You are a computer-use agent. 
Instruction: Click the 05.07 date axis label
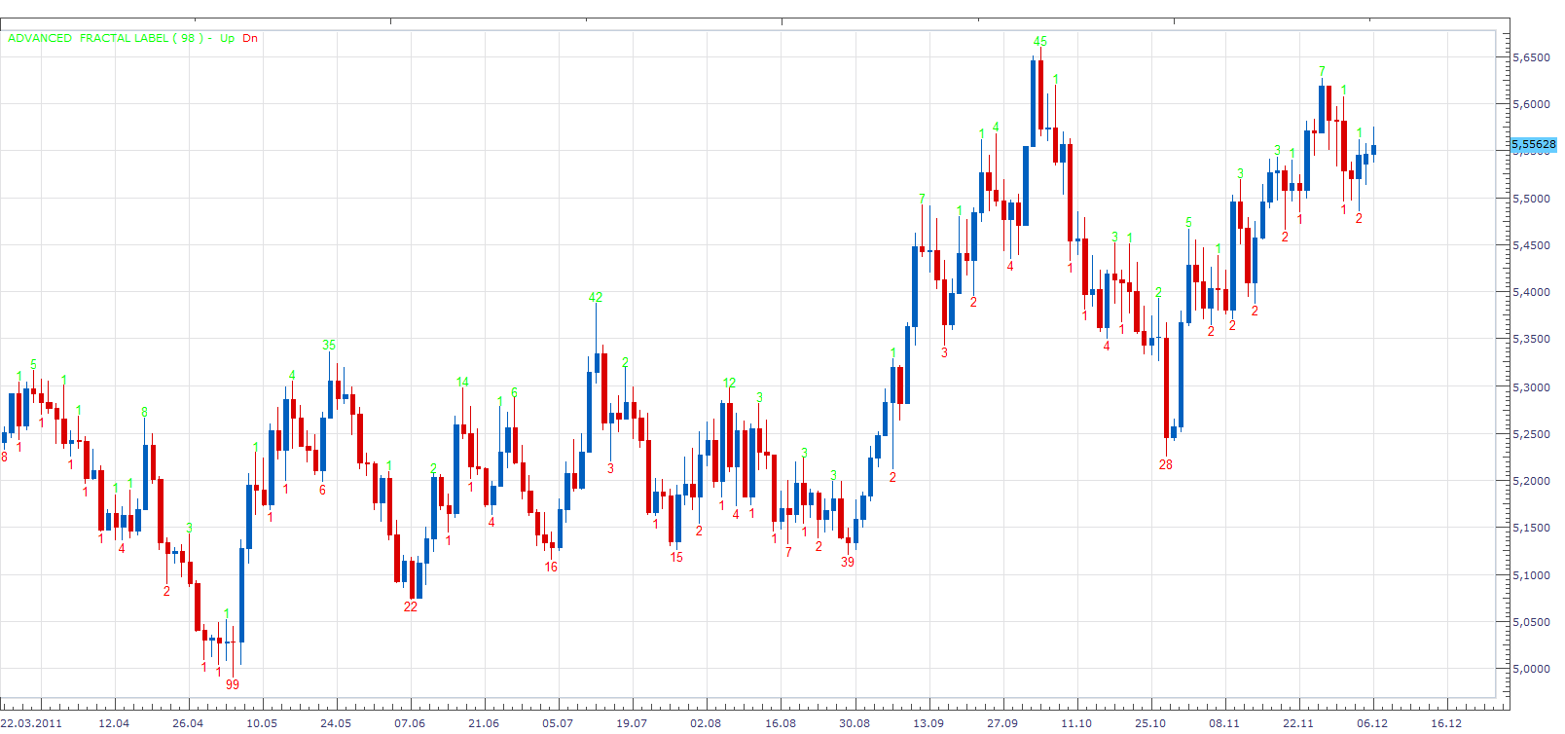coord(558,722)
